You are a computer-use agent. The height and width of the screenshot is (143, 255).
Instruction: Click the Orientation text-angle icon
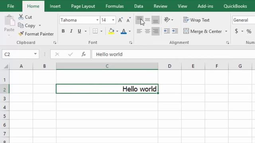[167, 20]
